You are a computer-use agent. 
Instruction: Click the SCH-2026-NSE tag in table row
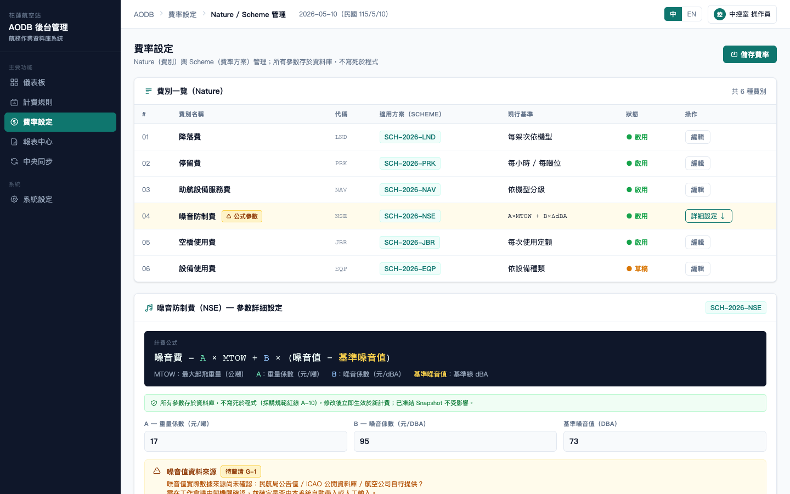pyautogui.click(x=410, y=216)
